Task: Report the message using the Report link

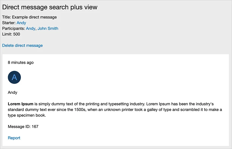Action: point(14,138)
